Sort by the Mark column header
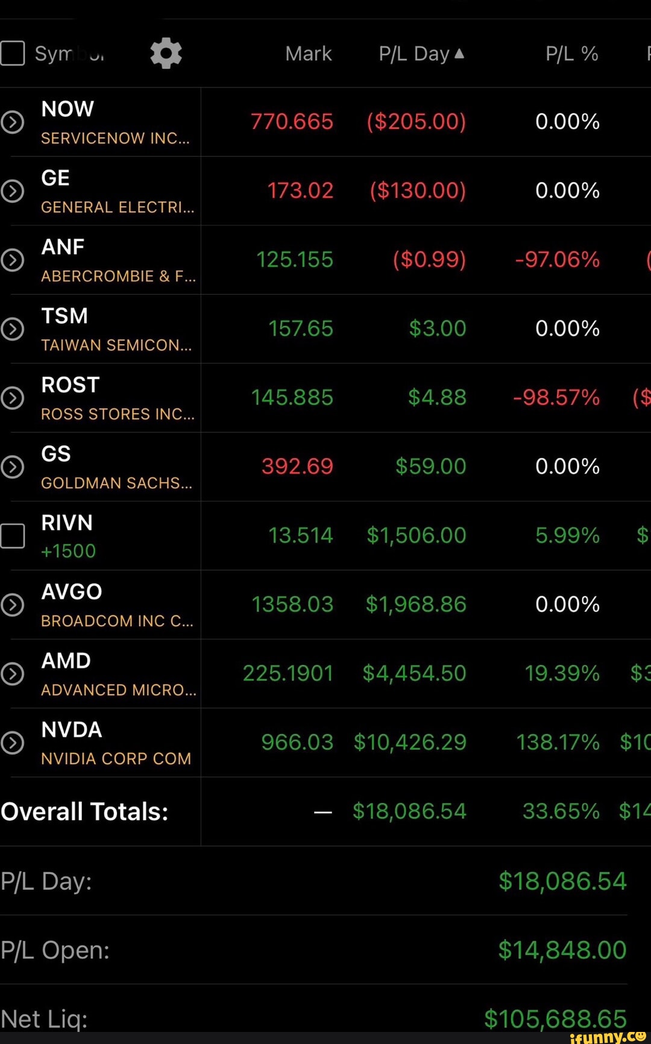This screenshot has width=651, height=1044. [x=308, y=54]
